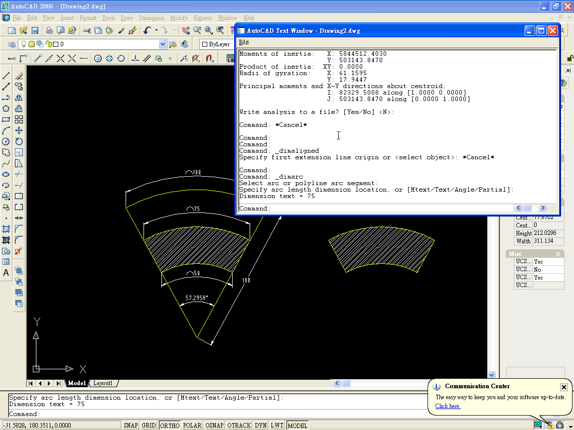Image resolution: width=574 pixels, height=430 pixels.
Task: Open the Layer Properties Manager icon
Action: 12,44
